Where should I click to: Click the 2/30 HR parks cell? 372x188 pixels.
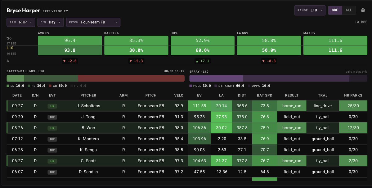tap(353, 161)
